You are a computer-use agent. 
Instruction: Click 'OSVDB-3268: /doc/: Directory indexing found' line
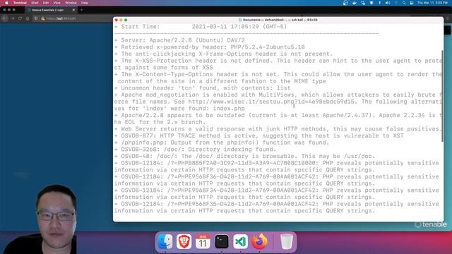(x=195, y=150)
